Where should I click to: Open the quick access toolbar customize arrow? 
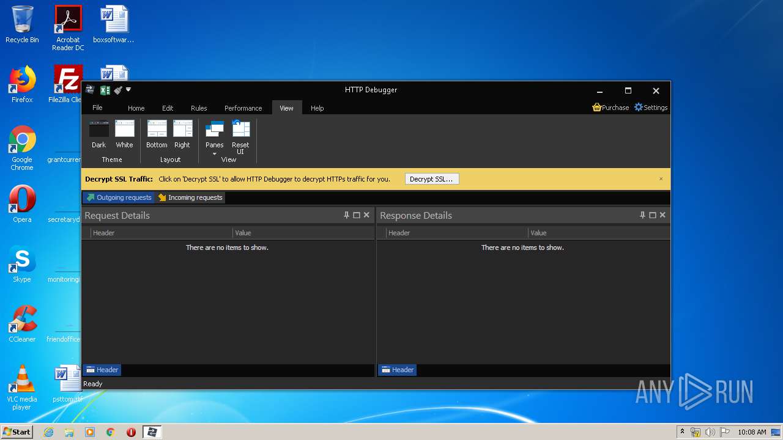[x=128, y=90]
